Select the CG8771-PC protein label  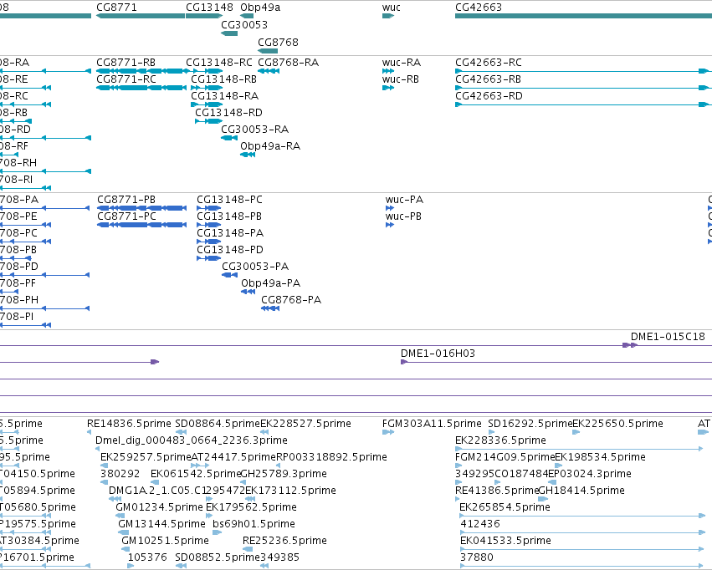(x=126, y=216)
